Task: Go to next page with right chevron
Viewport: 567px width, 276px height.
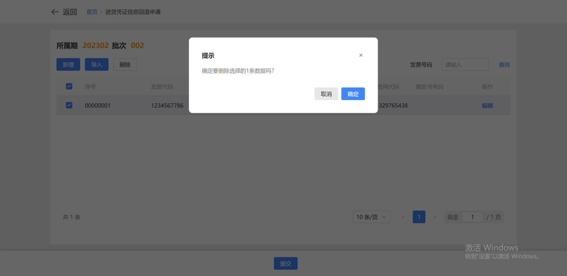Action: click(435, 217)
